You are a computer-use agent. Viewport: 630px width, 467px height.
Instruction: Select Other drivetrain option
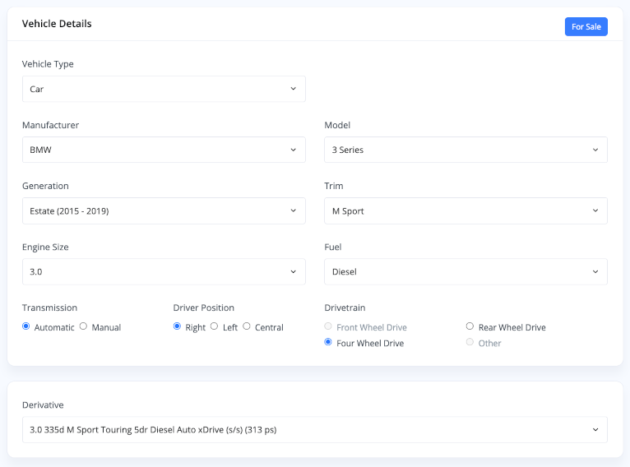pos(470,342)
